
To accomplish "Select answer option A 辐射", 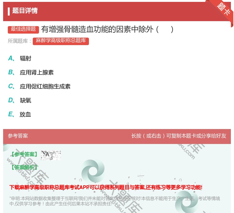I will [x=20, y=58].
